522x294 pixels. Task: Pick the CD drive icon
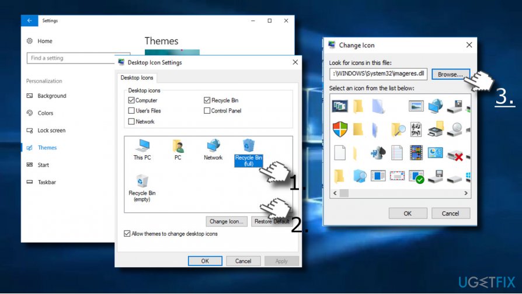tap(455, 129)
